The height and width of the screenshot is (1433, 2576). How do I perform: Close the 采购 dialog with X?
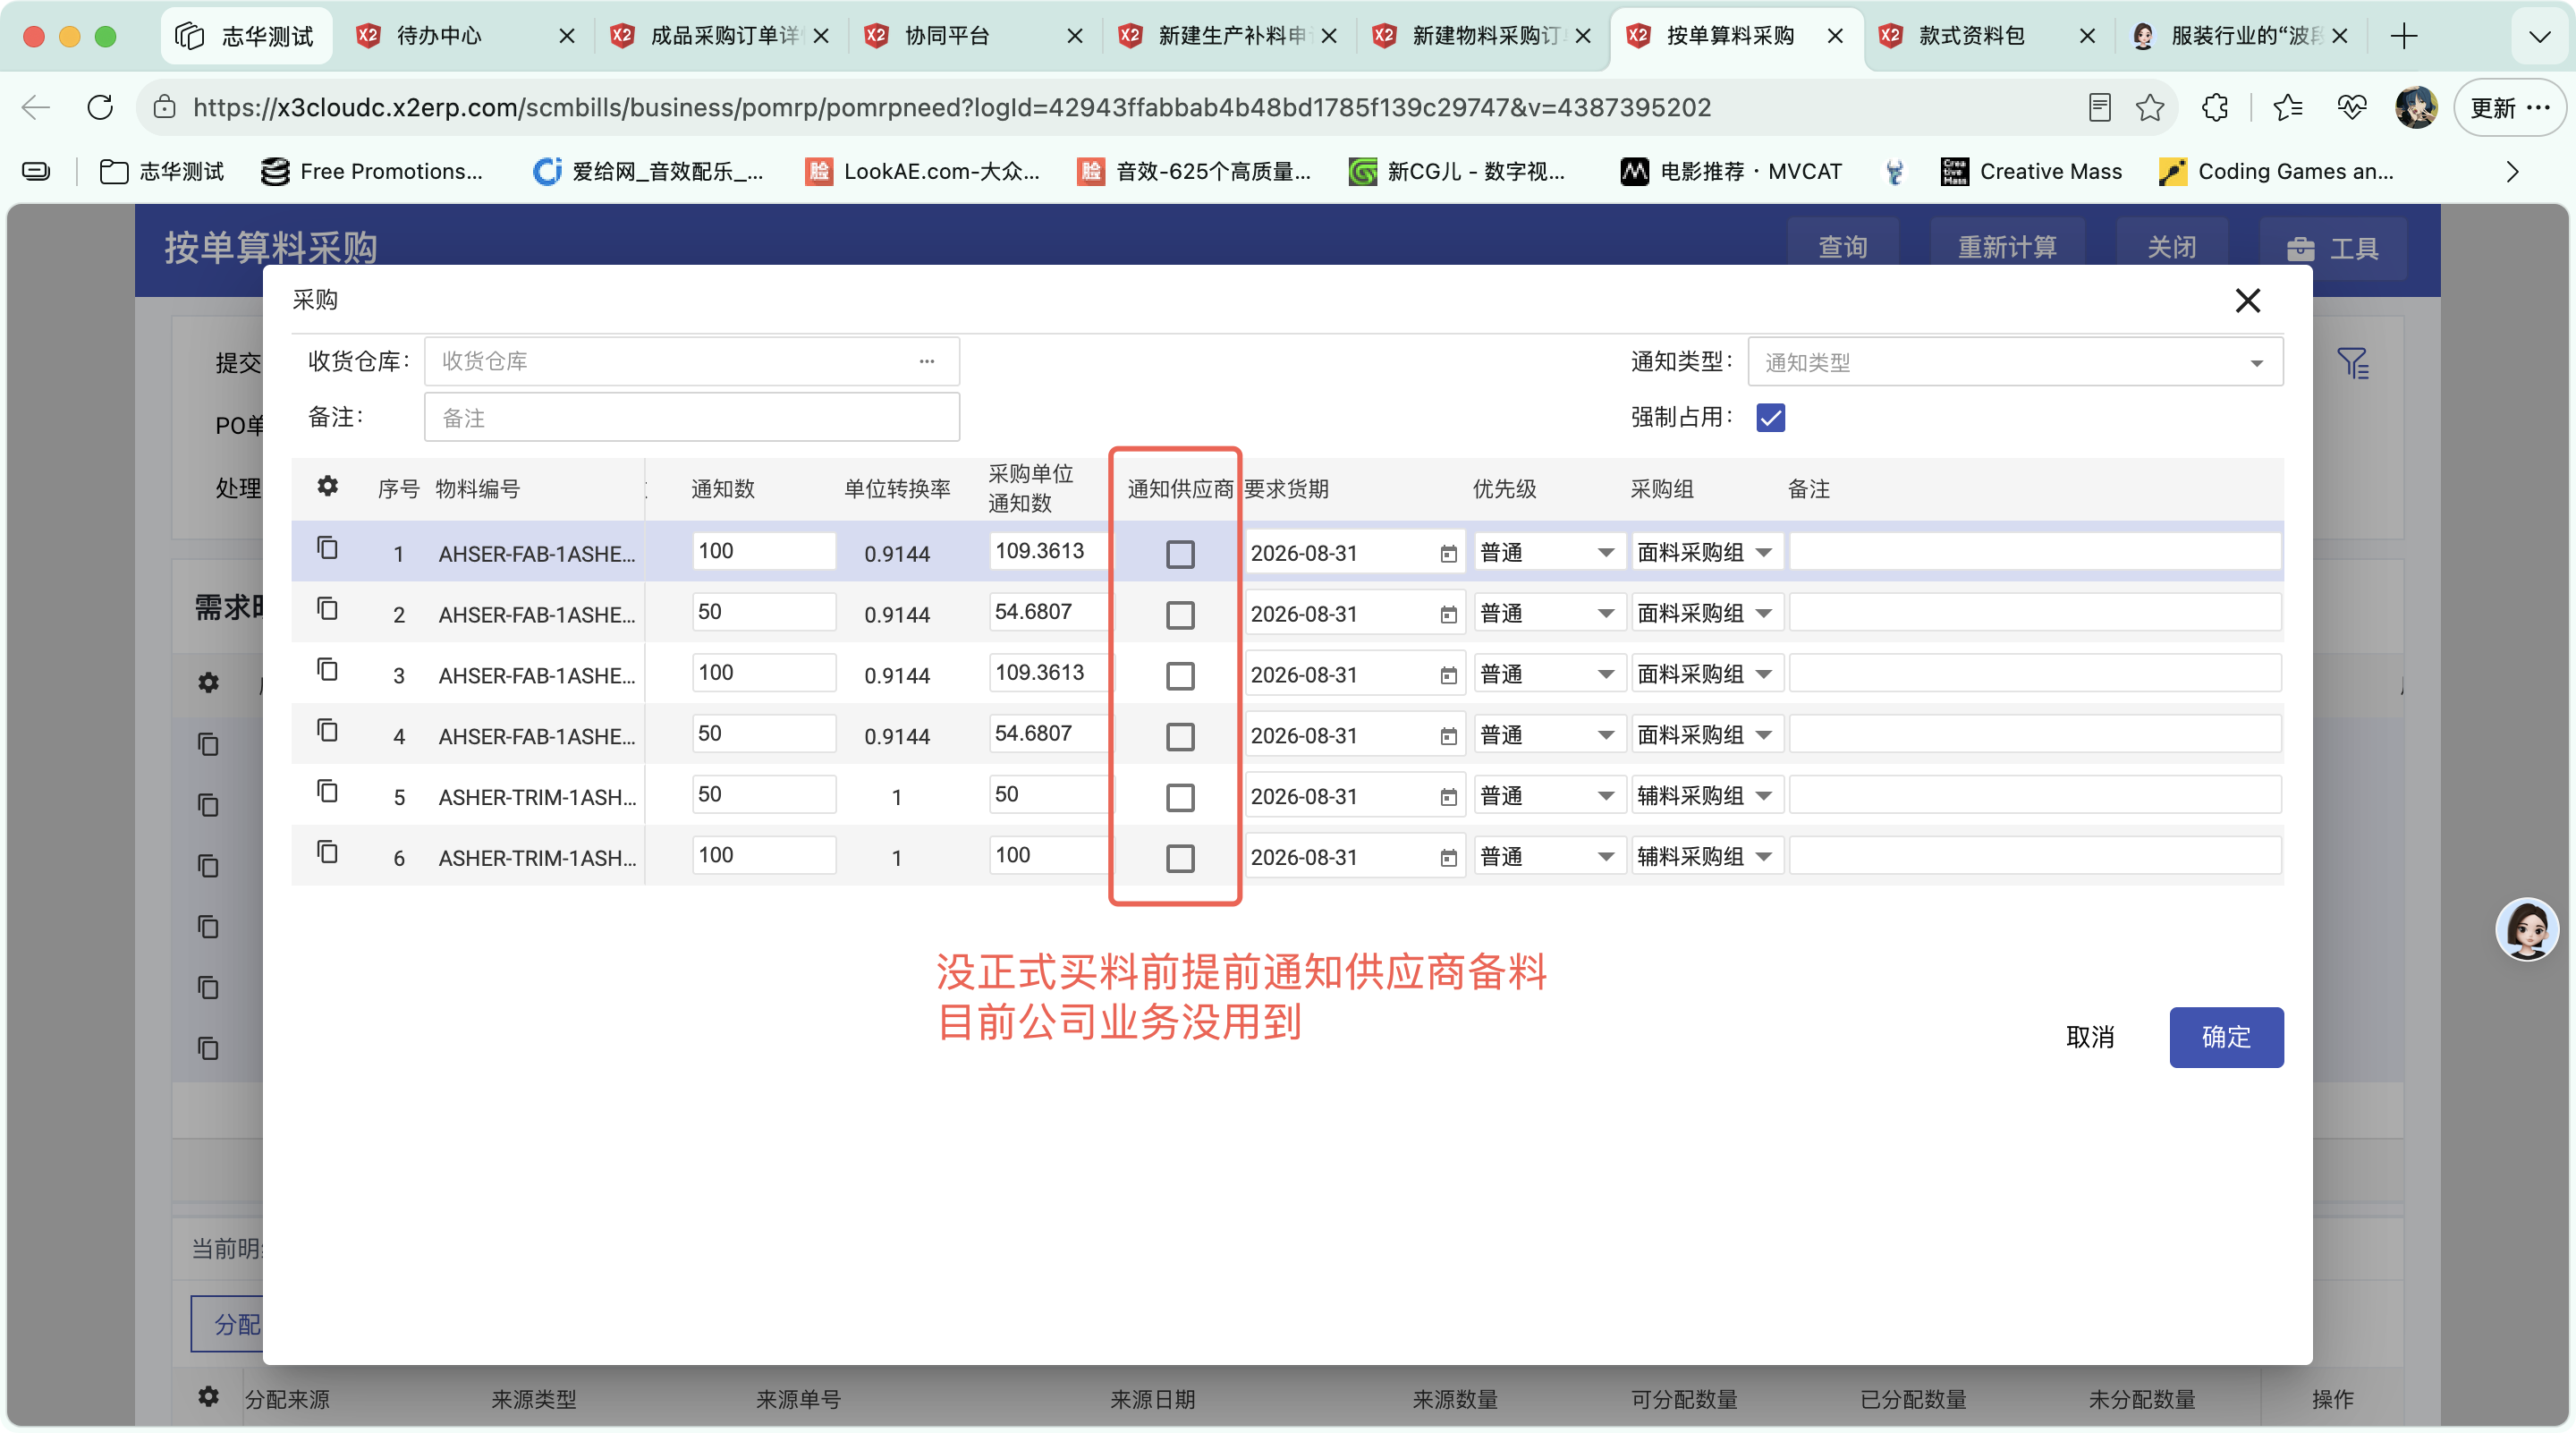tap(2247, 300)
